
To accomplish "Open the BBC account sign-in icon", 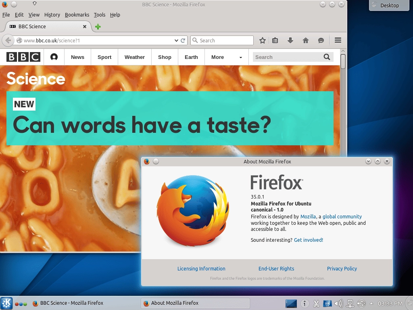I will pyautogui.click(x=54, y=57).
